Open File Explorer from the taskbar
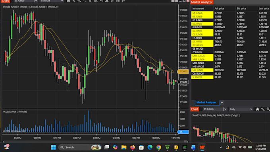This screenshot has width=270, height=152. 124,147
